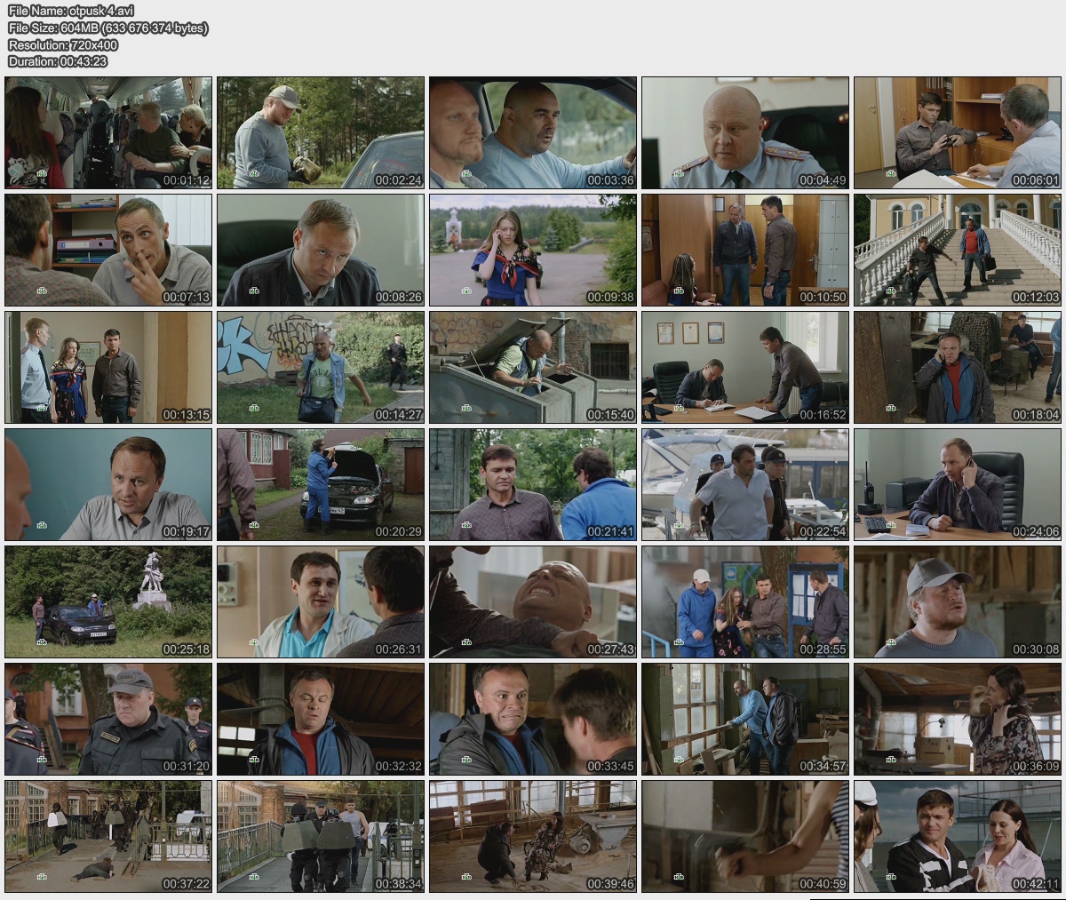Select the 00:31:20 thumbnail with police officers

108,719
